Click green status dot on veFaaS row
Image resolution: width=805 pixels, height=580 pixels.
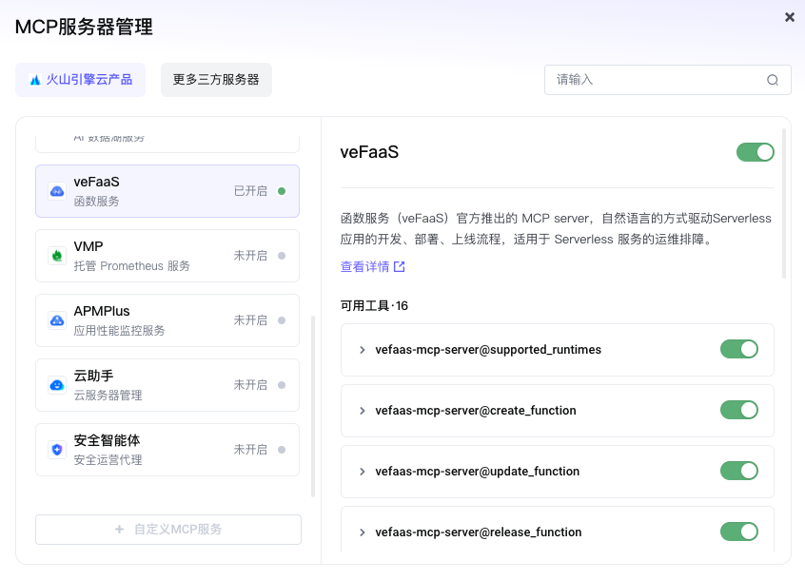pos(282,191)
